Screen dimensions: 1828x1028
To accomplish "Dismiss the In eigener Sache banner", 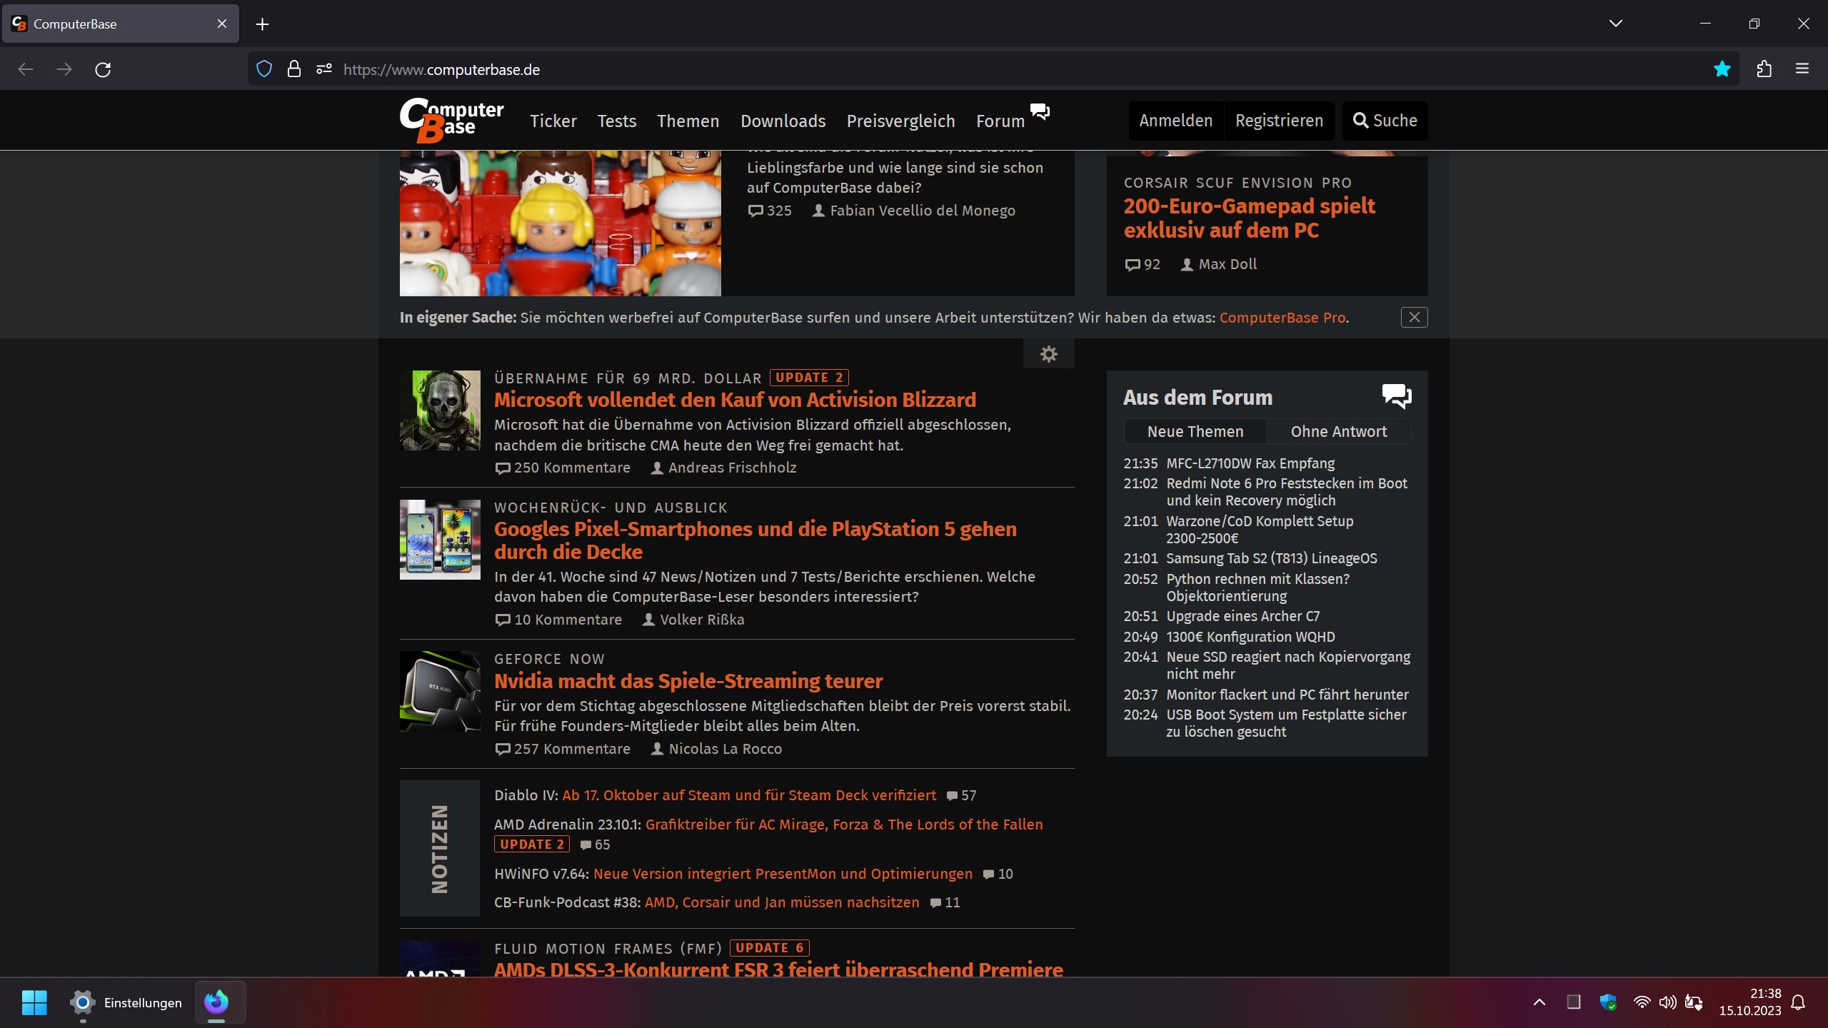I will coord(1414,317).
